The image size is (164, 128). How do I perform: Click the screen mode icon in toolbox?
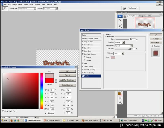[x=120, y=102]
